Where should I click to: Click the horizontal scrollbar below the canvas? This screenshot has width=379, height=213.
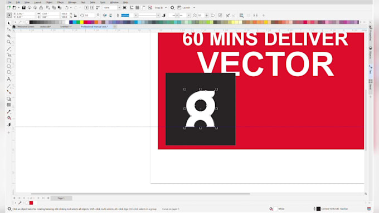pyautogui.click(x=140, y=194)
